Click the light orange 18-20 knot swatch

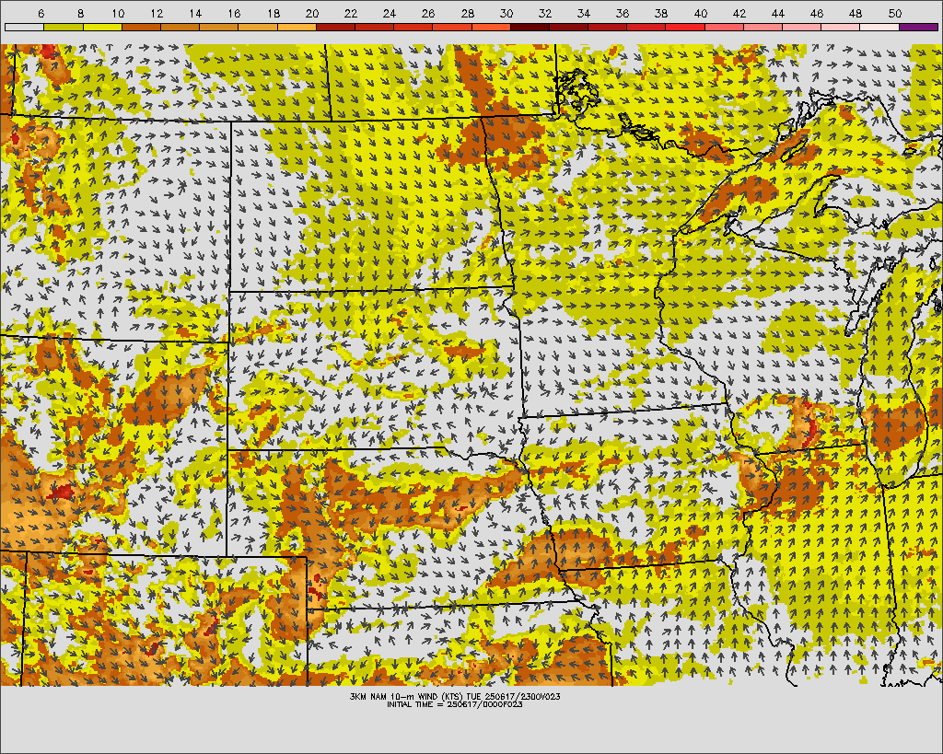click(297, 27)
